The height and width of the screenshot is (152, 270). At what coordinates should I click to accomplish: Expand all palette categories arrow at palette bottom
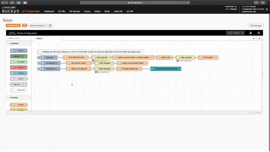(29, 113)
